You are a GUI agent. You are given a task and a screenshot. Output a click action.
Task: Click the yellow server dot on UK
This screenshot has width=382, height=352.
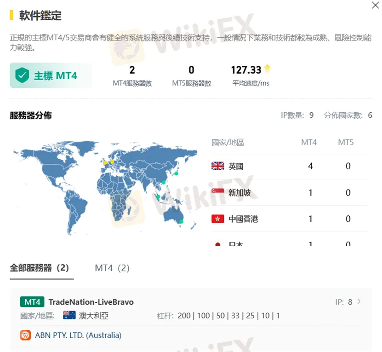[x=105, y=162]
